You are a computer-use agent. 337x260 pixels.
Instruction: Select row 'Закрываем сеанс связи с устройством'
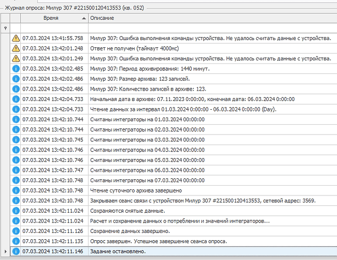pyautogui.click(x=209, y=201)
